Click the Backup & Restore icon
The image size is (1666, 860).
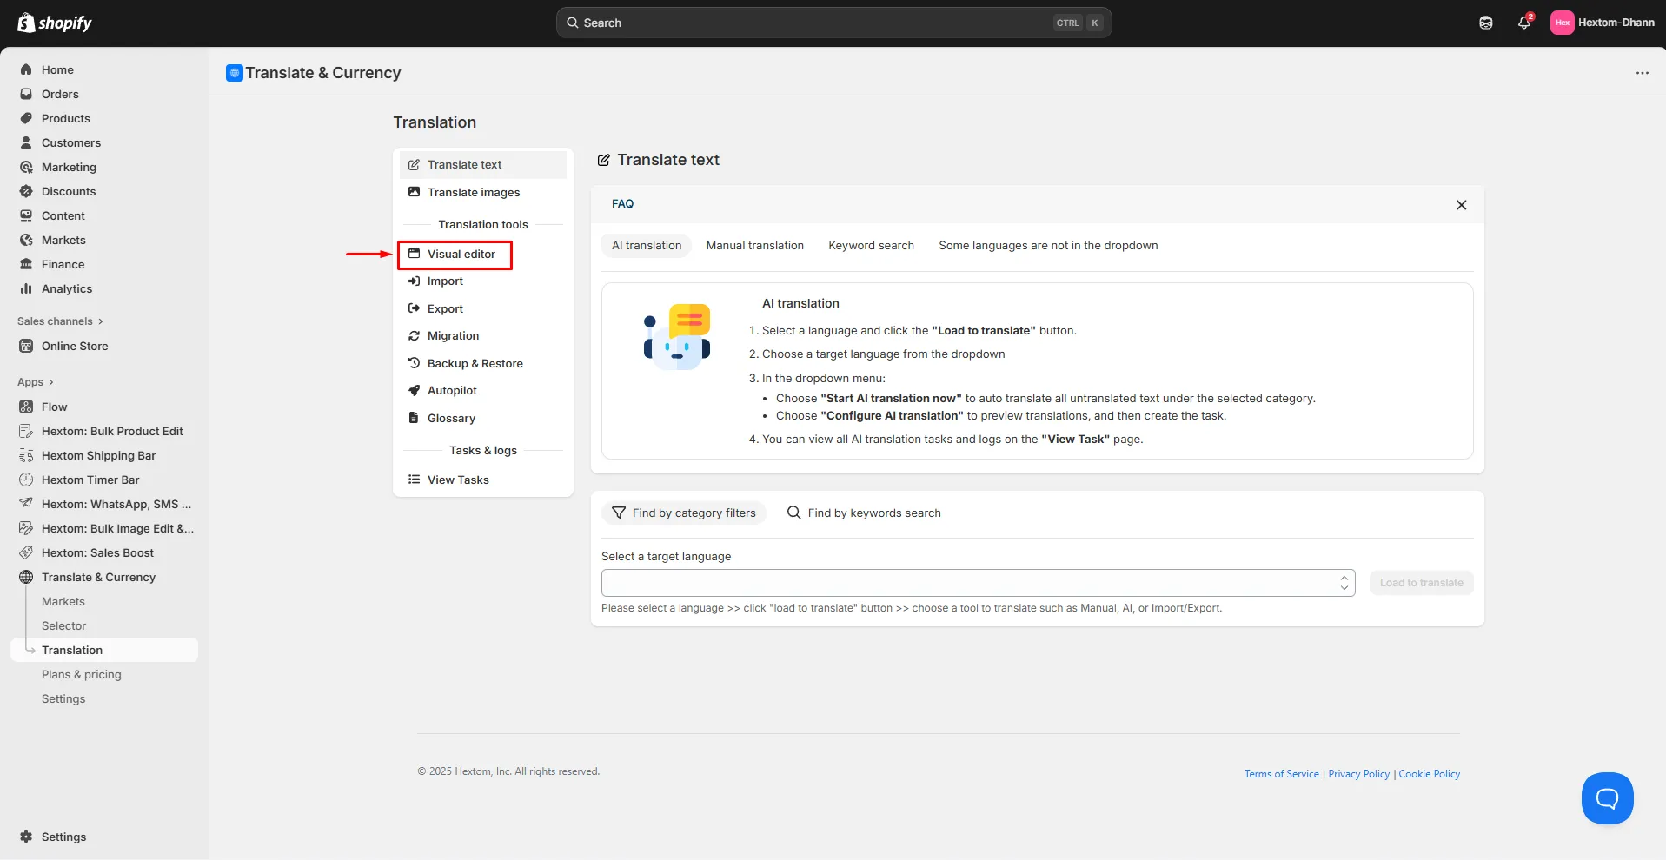[415, 363]
